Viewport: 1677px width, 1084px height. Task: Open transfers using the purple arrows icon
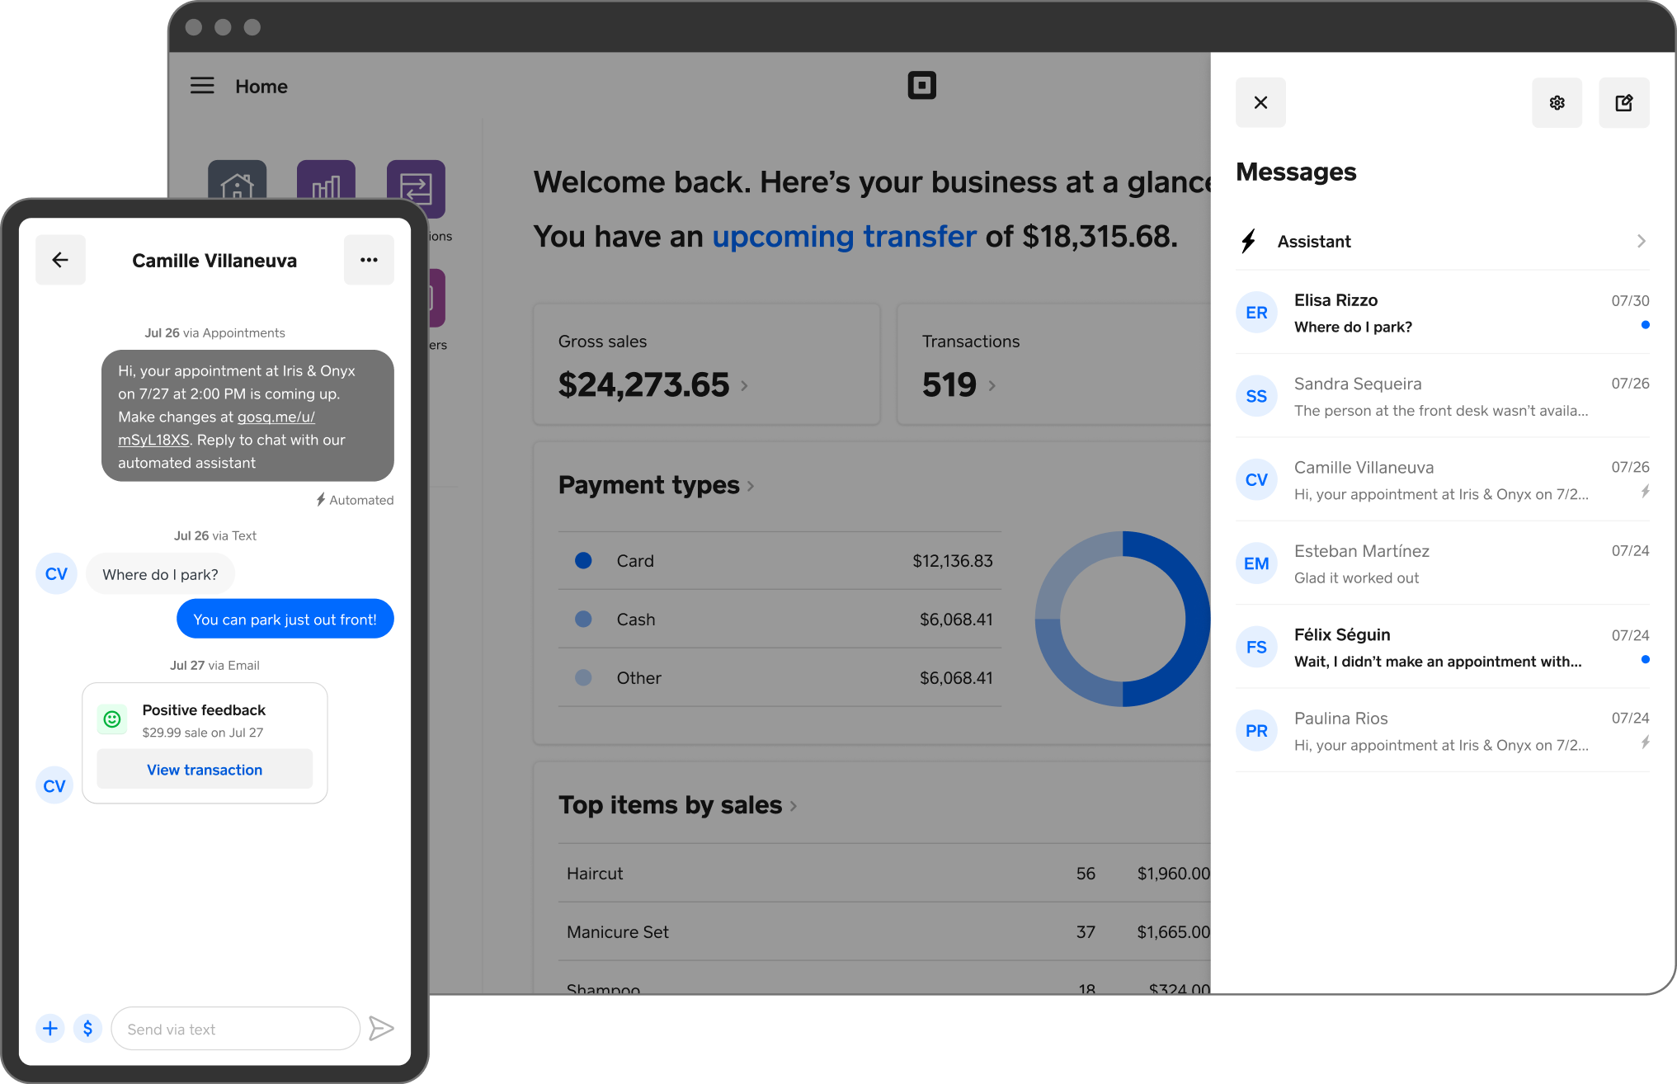416,188
